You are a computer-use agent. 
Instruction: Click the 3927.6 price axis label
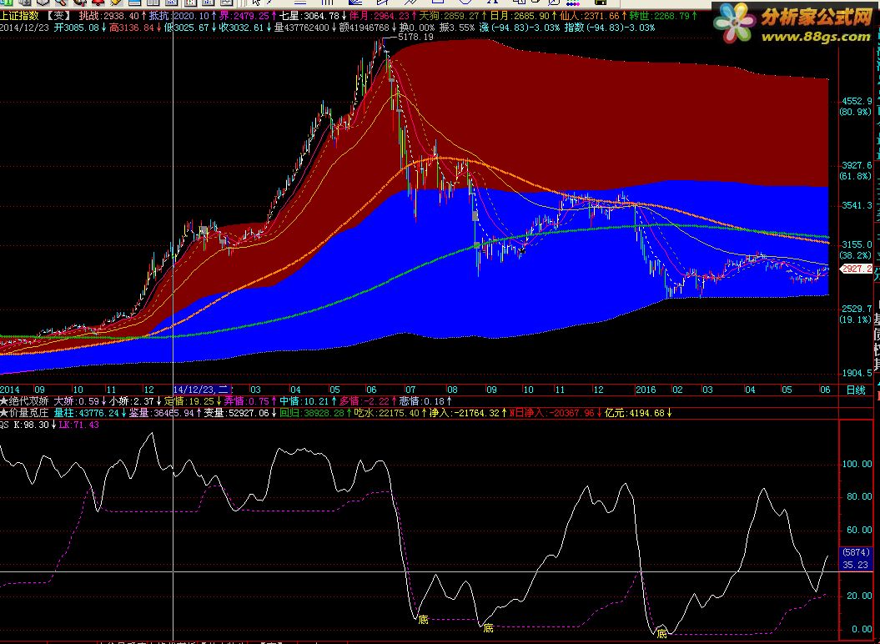point(857,166)
